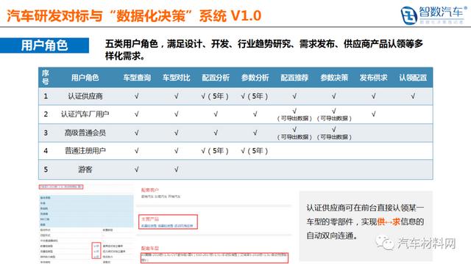Click row number 4 in table
The width and height of the screenshot is (471, 264).
click(x=46, y=150)
